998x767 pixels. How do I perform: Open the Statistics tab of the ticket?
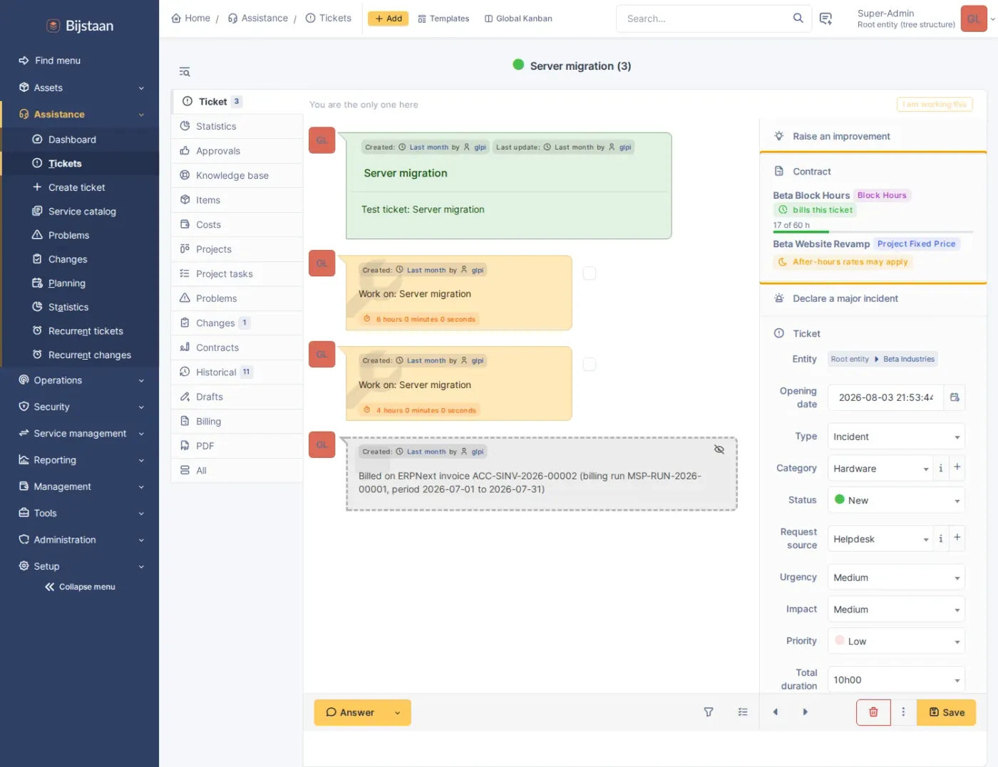237,126
